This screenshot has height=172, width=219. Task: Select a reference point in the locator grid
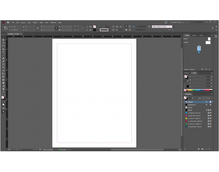click(x=6, y=28)
